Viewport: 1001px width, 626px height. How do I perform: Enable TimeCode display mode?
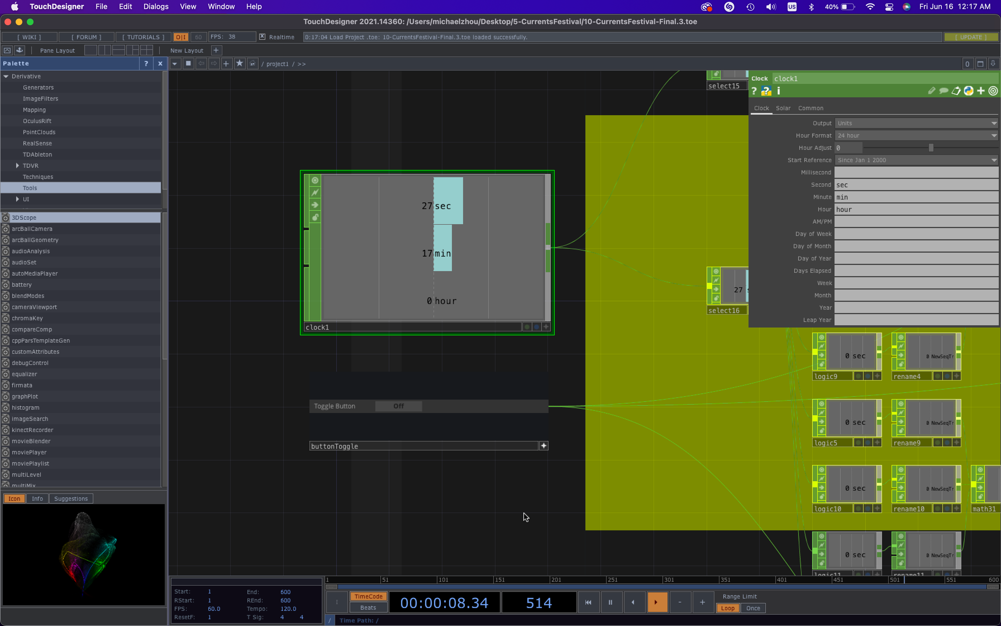coord(368,596)
